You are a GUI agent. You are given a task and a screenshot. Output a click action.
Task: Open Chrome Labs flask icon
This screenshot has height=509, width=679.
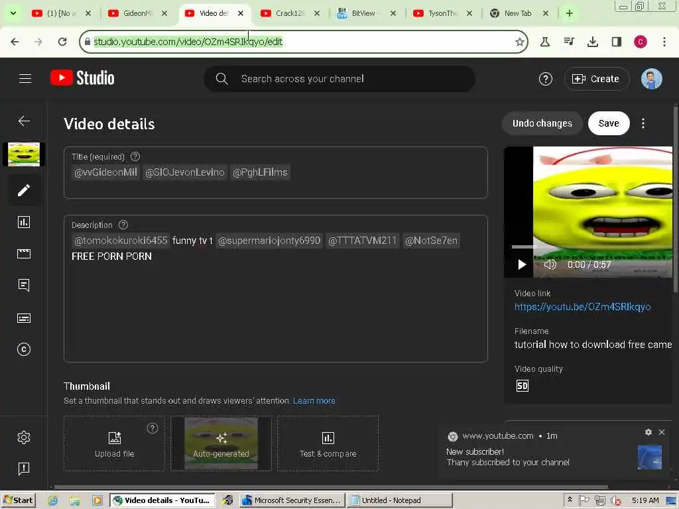pos(545,42)
